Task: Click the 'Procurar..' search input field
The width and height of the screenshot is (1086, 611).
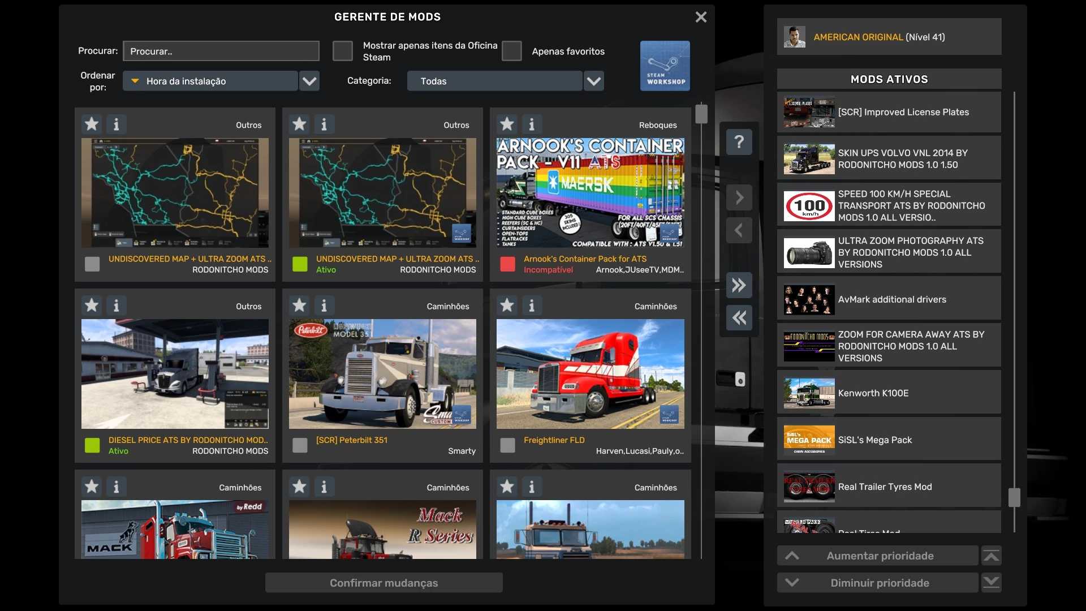Action: pos(221,51)
